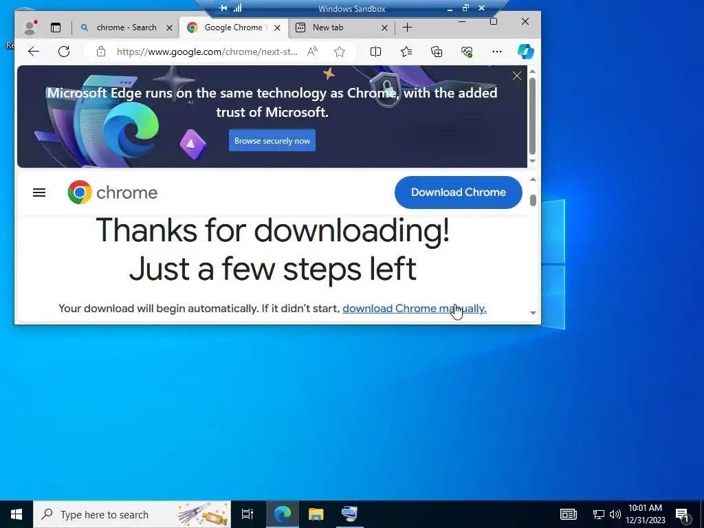Open the notification center icon
Screen dimensions: 704x528
(683, 515)
